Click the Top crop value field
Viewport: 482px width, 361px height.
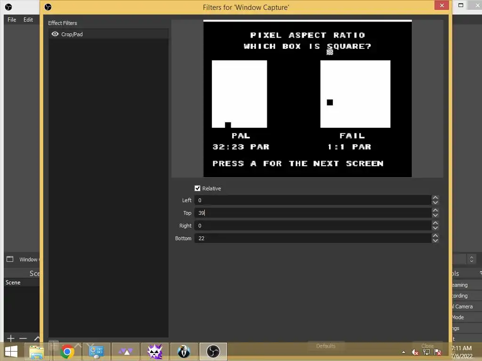pos(313,213)
